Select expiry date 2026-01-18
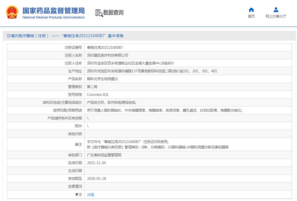Viewport: 297px width, 201px height. point(96,179)
